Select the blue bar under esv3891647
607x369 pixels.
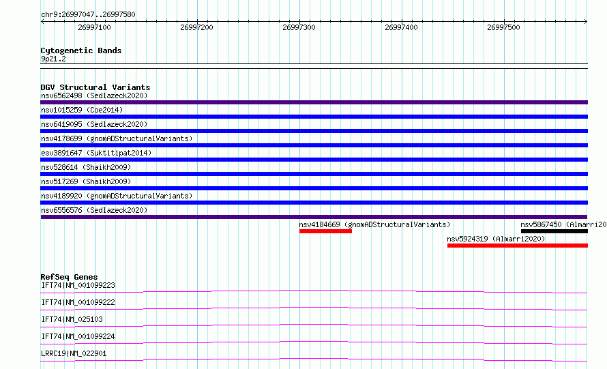coord(314,160)
